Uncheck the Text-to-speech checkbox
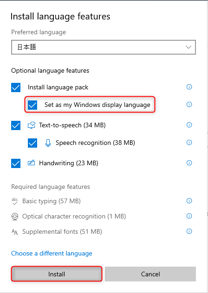208x293 pixels. 16,125
